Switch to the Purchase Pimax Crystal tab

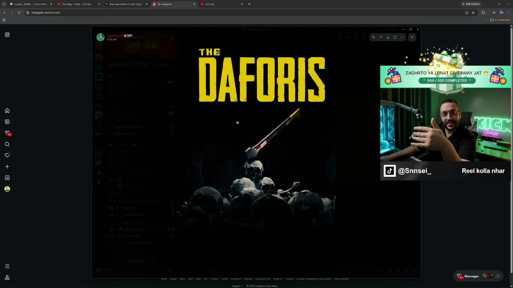coord(126,4)
